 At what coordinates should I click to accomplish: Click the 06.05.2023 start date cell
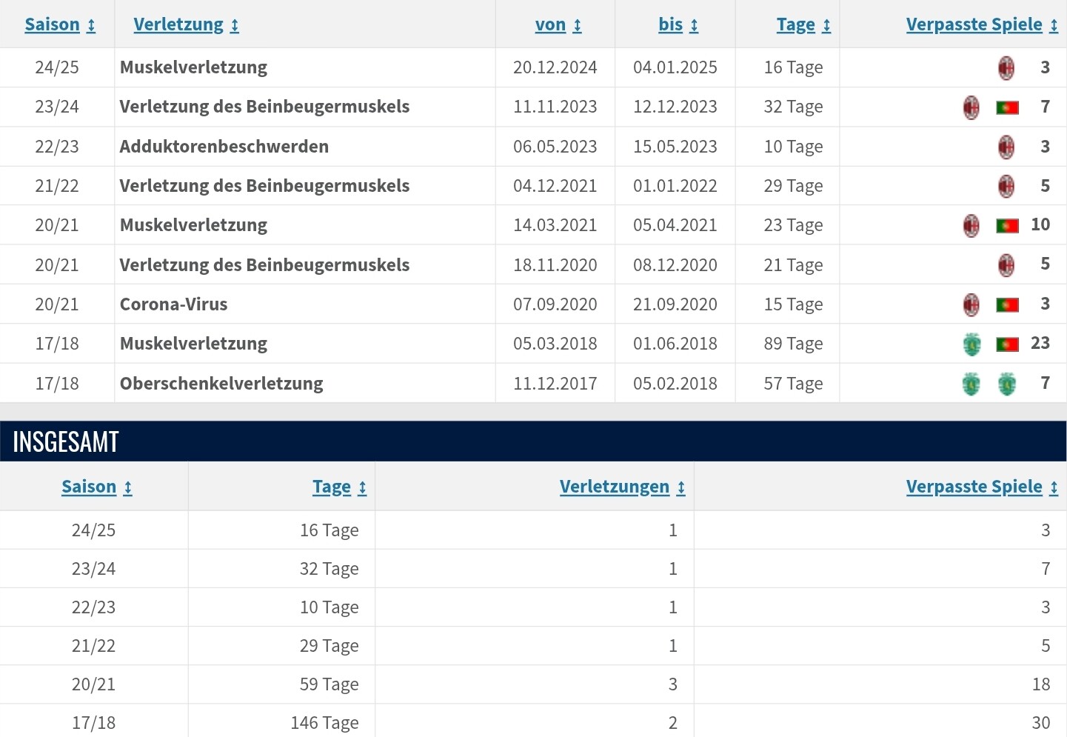coord(555,147)
